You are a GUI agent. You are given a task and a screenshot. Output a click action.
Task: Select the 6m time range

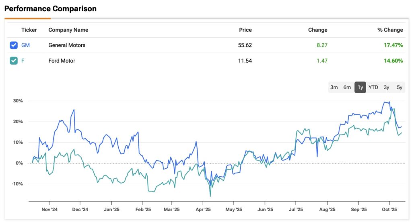pos(347,87)
